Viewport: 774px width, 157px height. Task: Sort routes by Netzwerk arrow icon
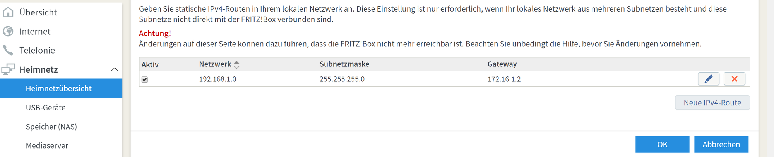click(236, 64)
